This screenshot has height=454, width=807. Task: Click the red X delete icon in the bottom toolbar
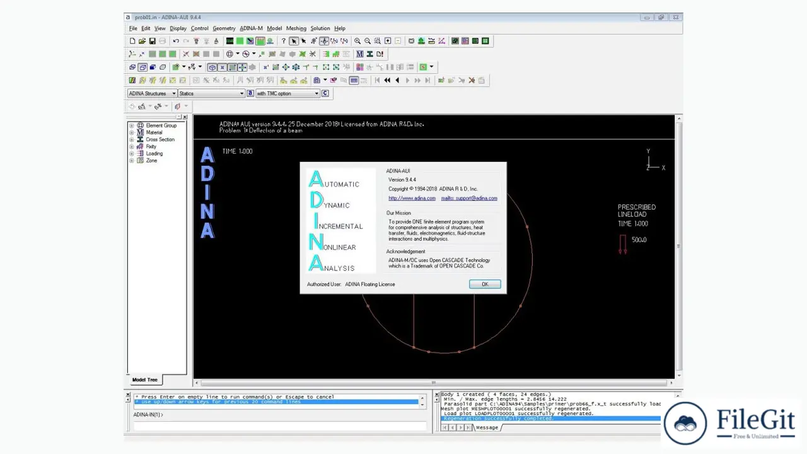pyautogui.click(x=472, y=80)
